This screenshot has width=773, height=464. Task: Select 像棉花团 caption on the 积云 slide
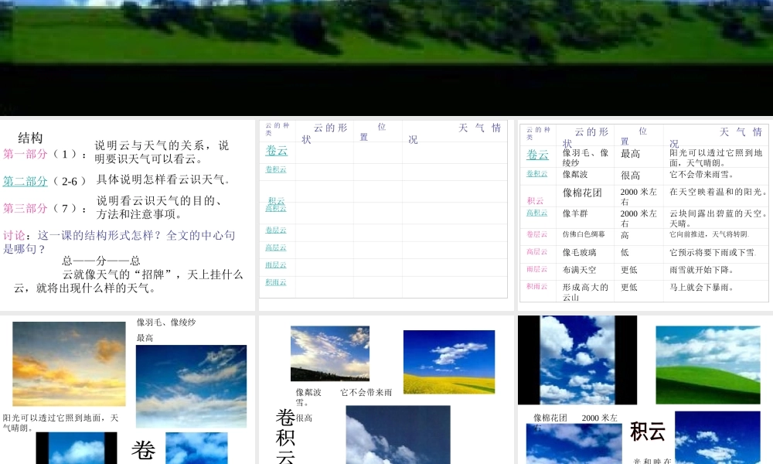click(550, 418)
